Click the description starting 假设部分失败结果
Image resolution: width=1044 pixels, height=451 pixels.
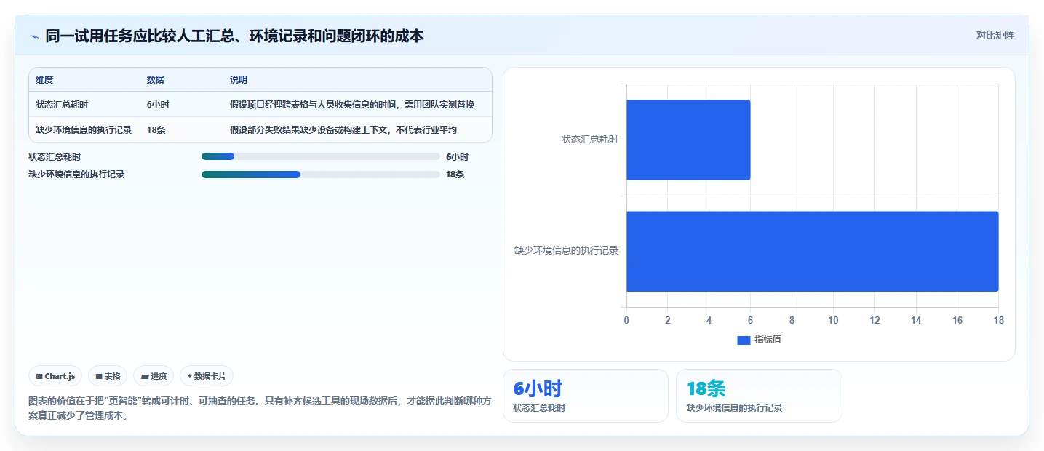[x=343, y=130]
